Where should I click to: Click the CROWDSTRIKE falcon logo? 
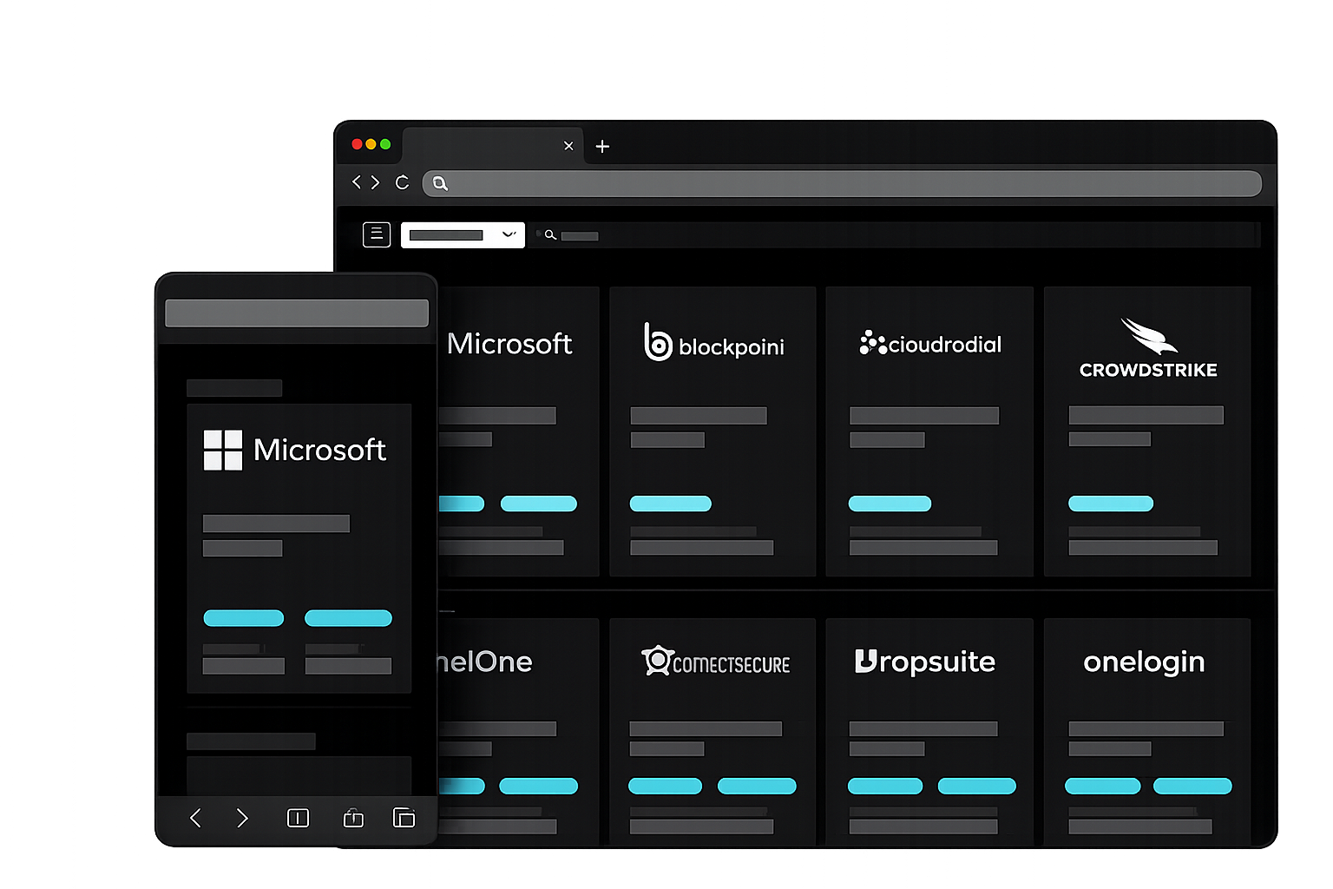point(1148,336)
